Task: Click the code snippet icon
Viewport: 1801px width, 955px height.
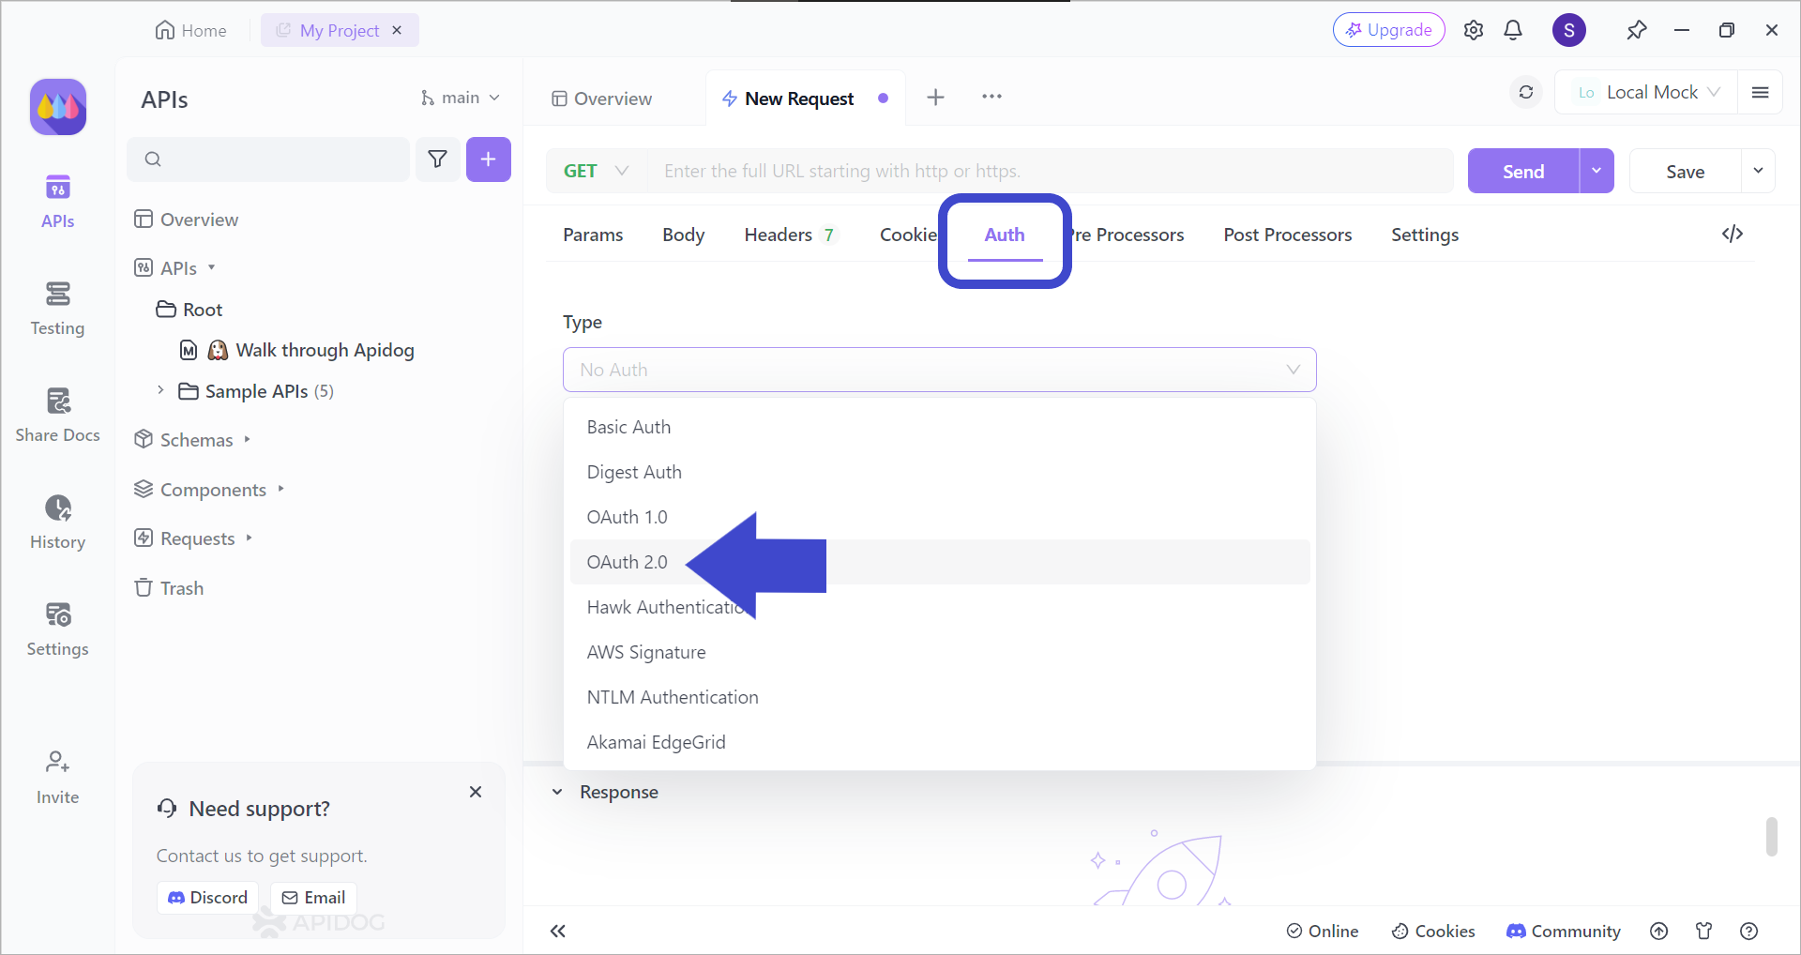Action: tap(1732, 234)
